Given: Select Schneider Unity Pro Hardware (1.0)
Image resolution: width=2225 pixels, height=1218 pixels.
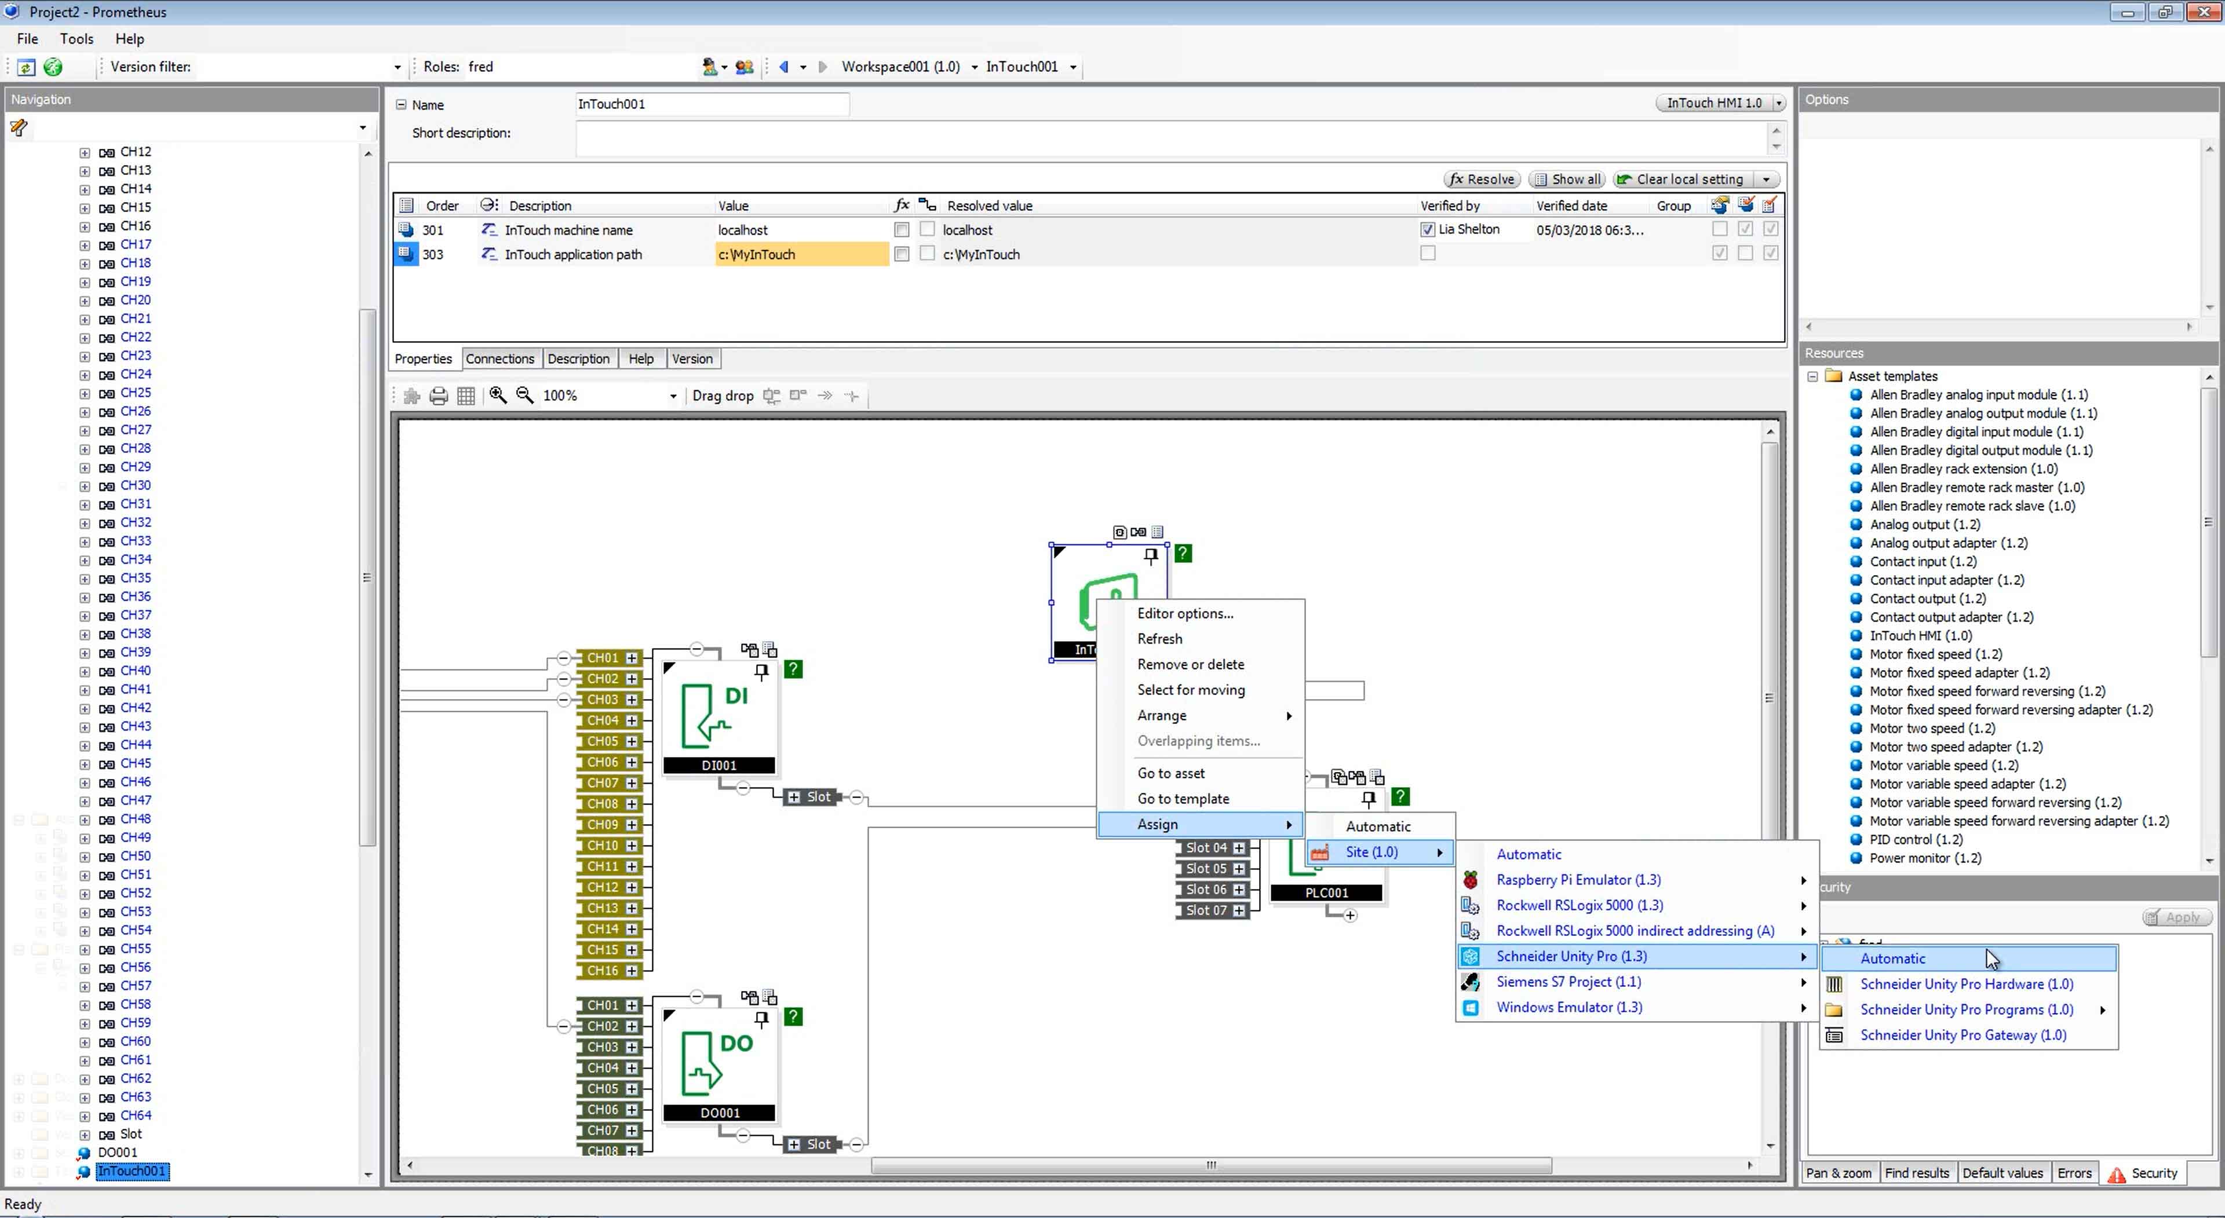Looking at the screenshot, I should click(1966, 984).
